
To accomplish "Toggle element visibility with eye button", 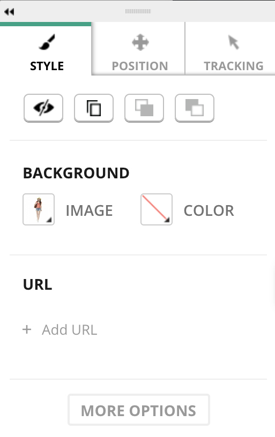I will tap(43, 108).
